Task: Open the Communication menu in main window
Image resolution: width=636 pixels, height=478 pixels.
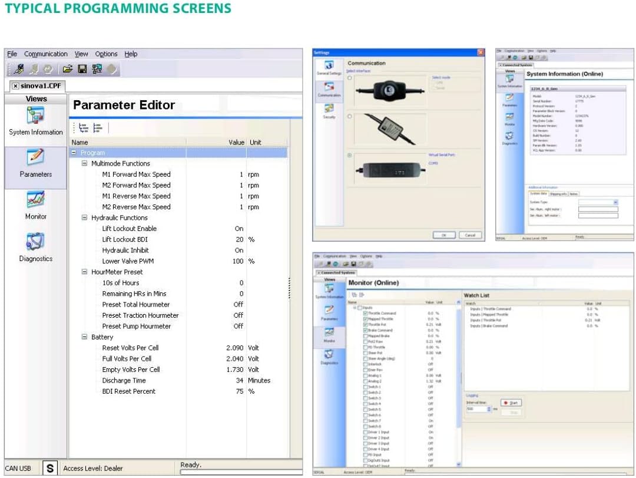Action: click(x=45, y=54)
